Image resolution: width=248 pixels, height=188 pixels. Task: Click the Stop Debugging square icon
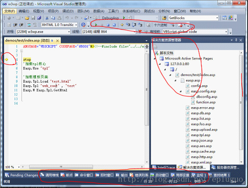point(108,25)
